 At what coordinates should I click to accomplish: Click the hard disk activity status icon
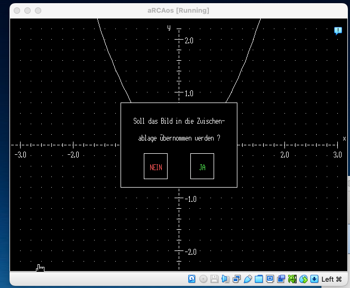tap(192, 278)
